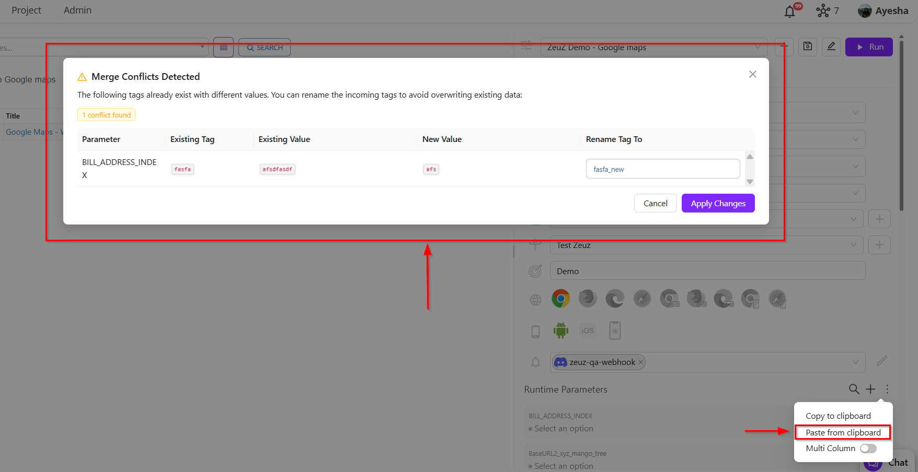The image size is (918, 472).
Task: Open notifications bell with 99 badge
Action: pos(790,11)
